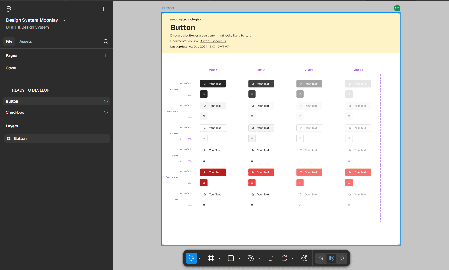Click the Disabled column header label
The image size is (449, 270).
click(x=358, y=70)
